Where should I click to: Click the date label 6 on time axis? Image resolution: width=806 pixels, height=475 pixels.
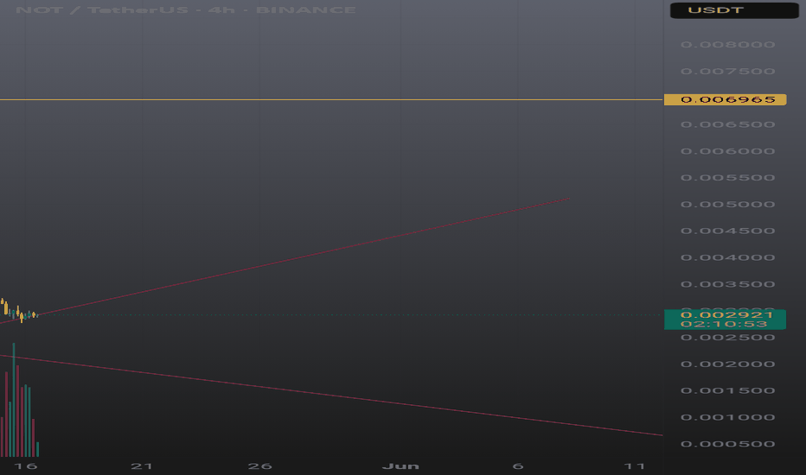coord(518,466)
